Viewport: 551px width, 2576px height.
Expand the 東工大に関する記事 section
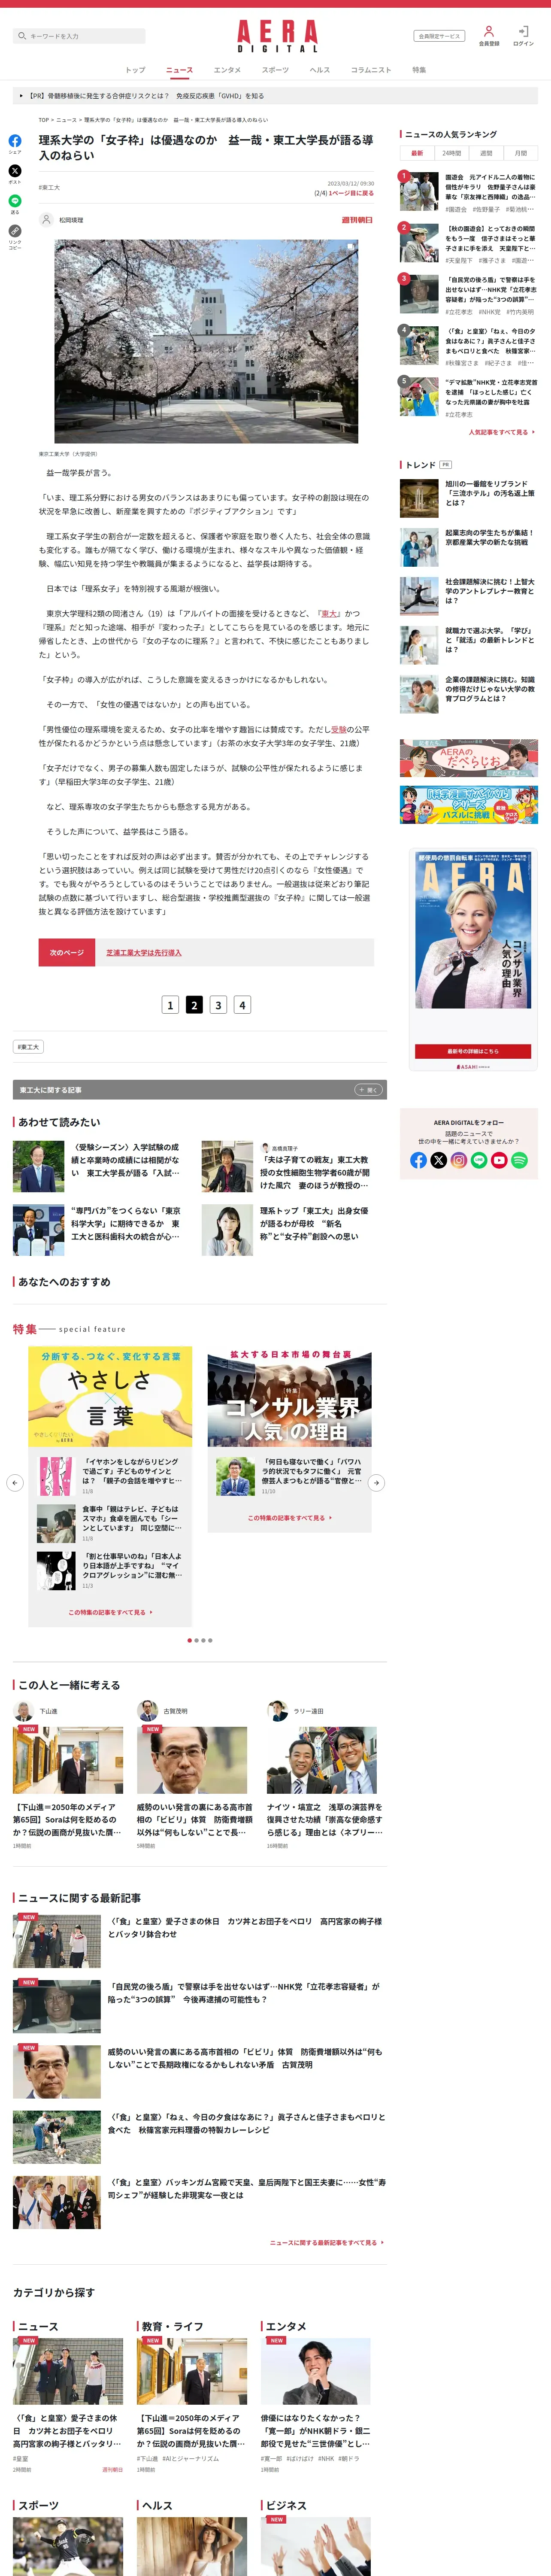[368, 1090]
